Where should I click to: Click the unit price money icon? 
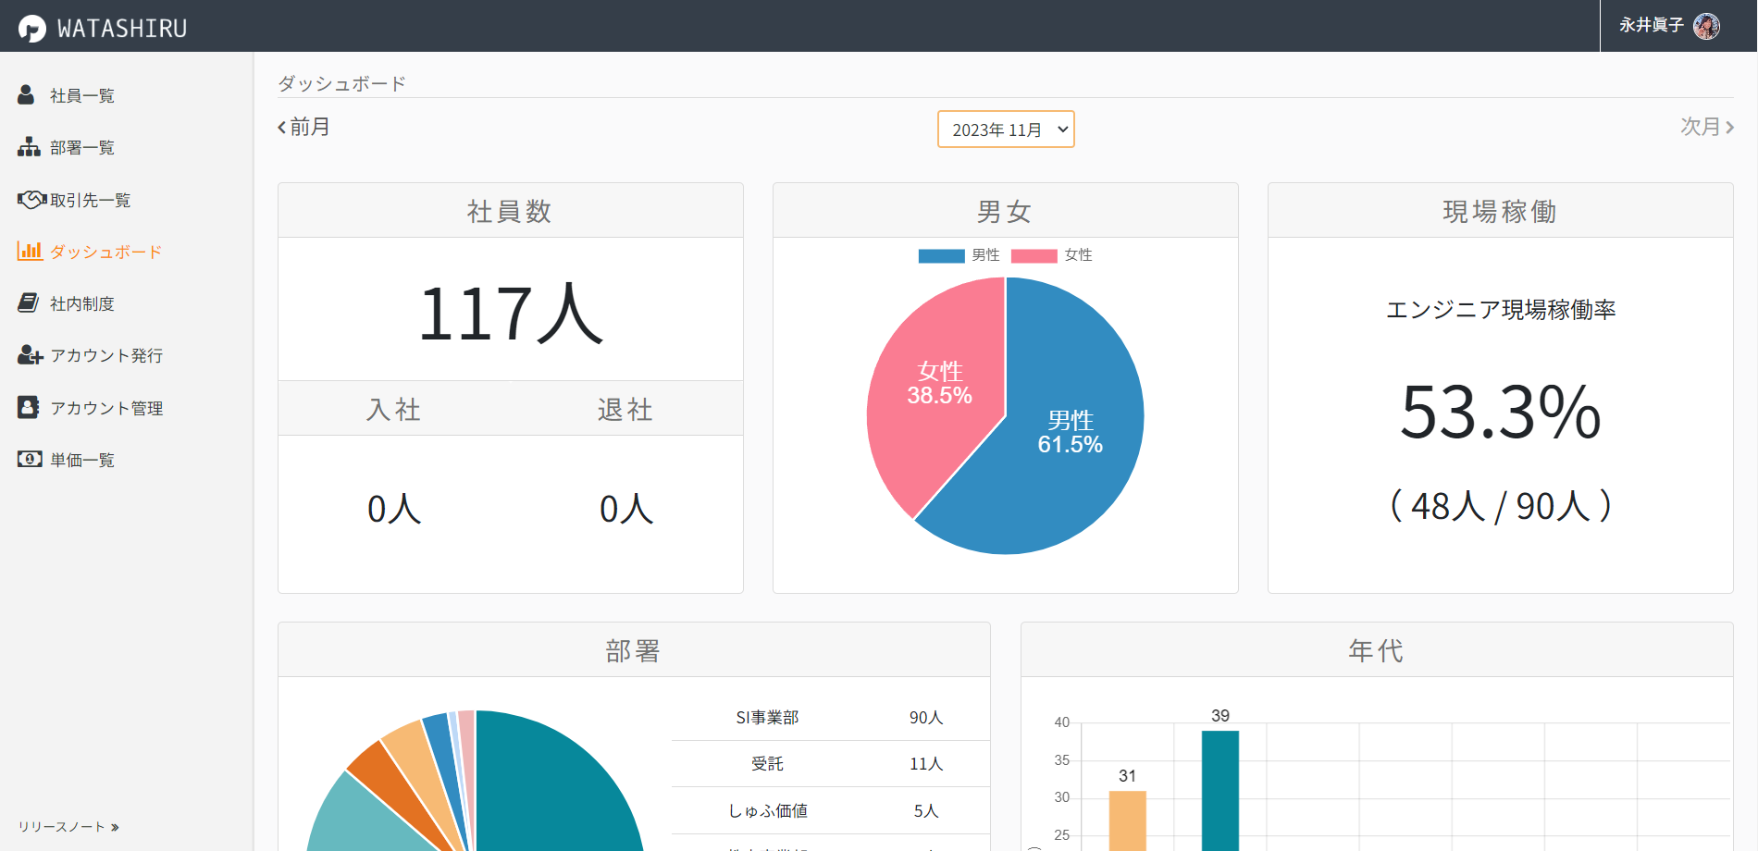point(30,459)
